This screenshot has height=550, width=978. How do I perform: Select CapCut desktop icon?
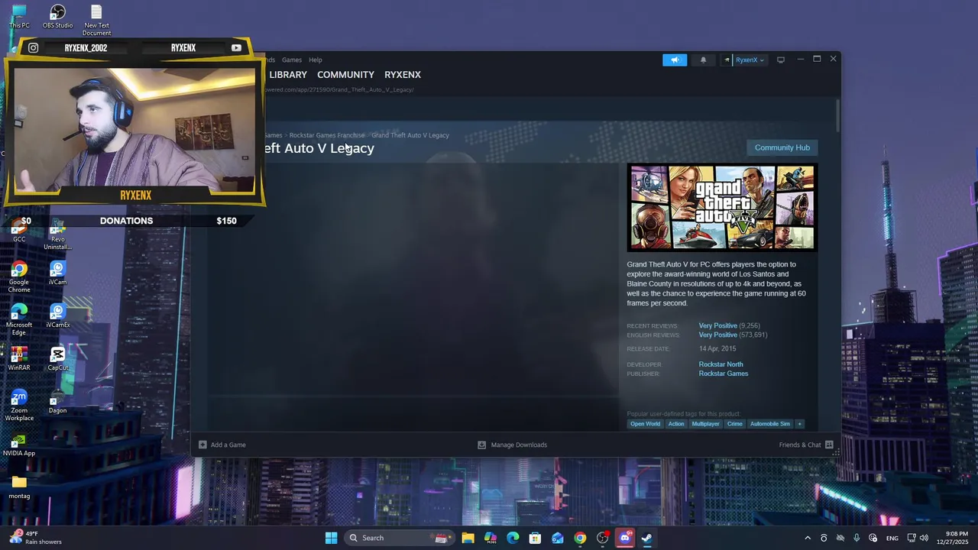click(x=57, y=358)
